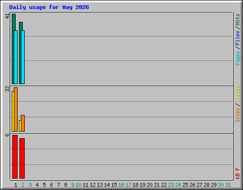Click green day label 24 on the x-axis
Screen dimensions: 243x190
pyautogui.click(x=178, y=185)
